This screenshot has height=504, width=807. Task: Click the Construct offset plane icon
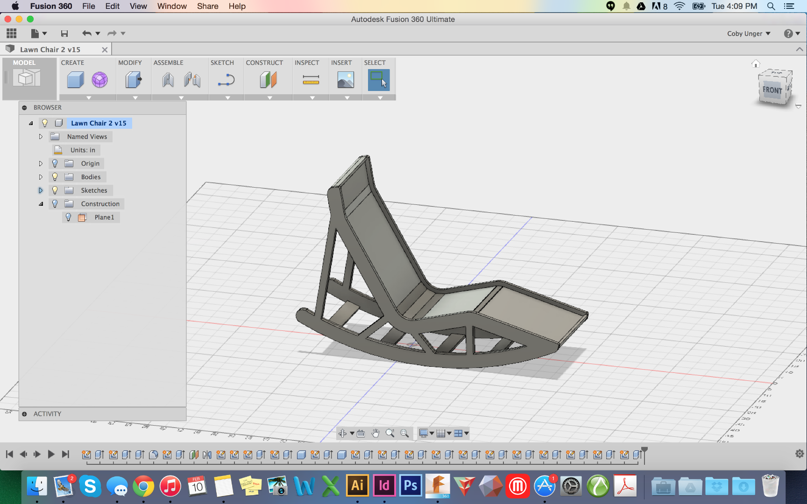pos(269,80)
